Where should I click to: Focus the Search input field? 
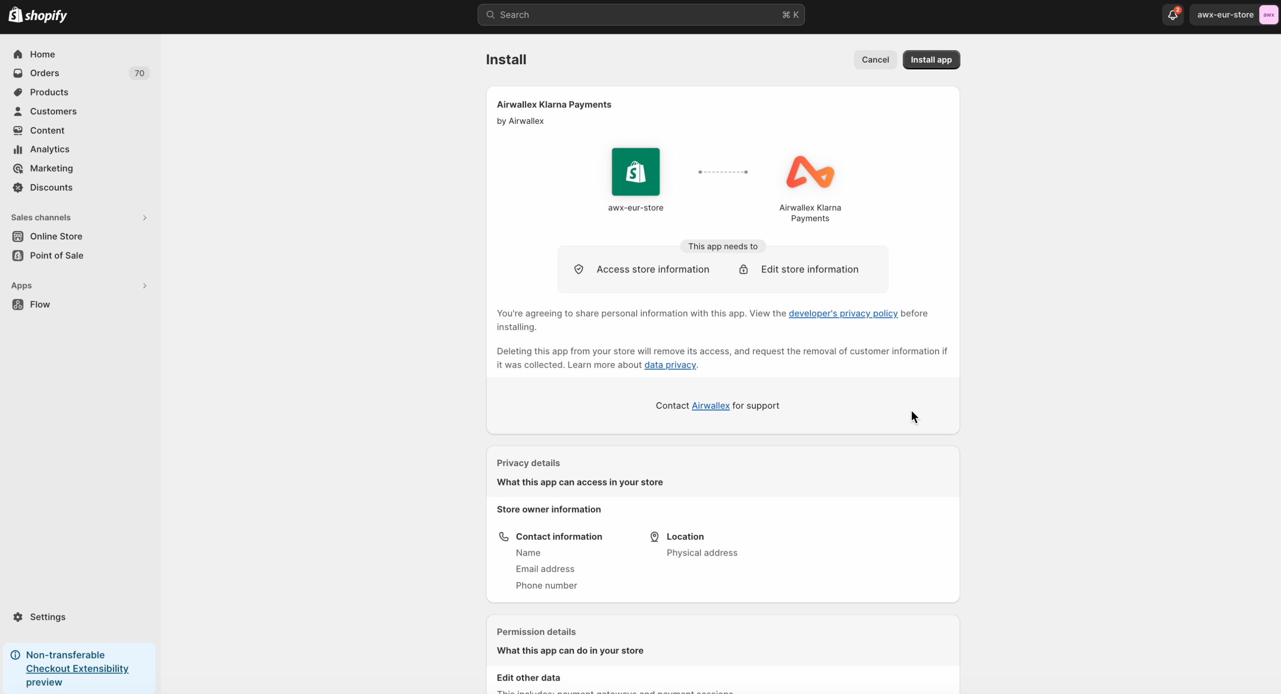coord(640,15)
